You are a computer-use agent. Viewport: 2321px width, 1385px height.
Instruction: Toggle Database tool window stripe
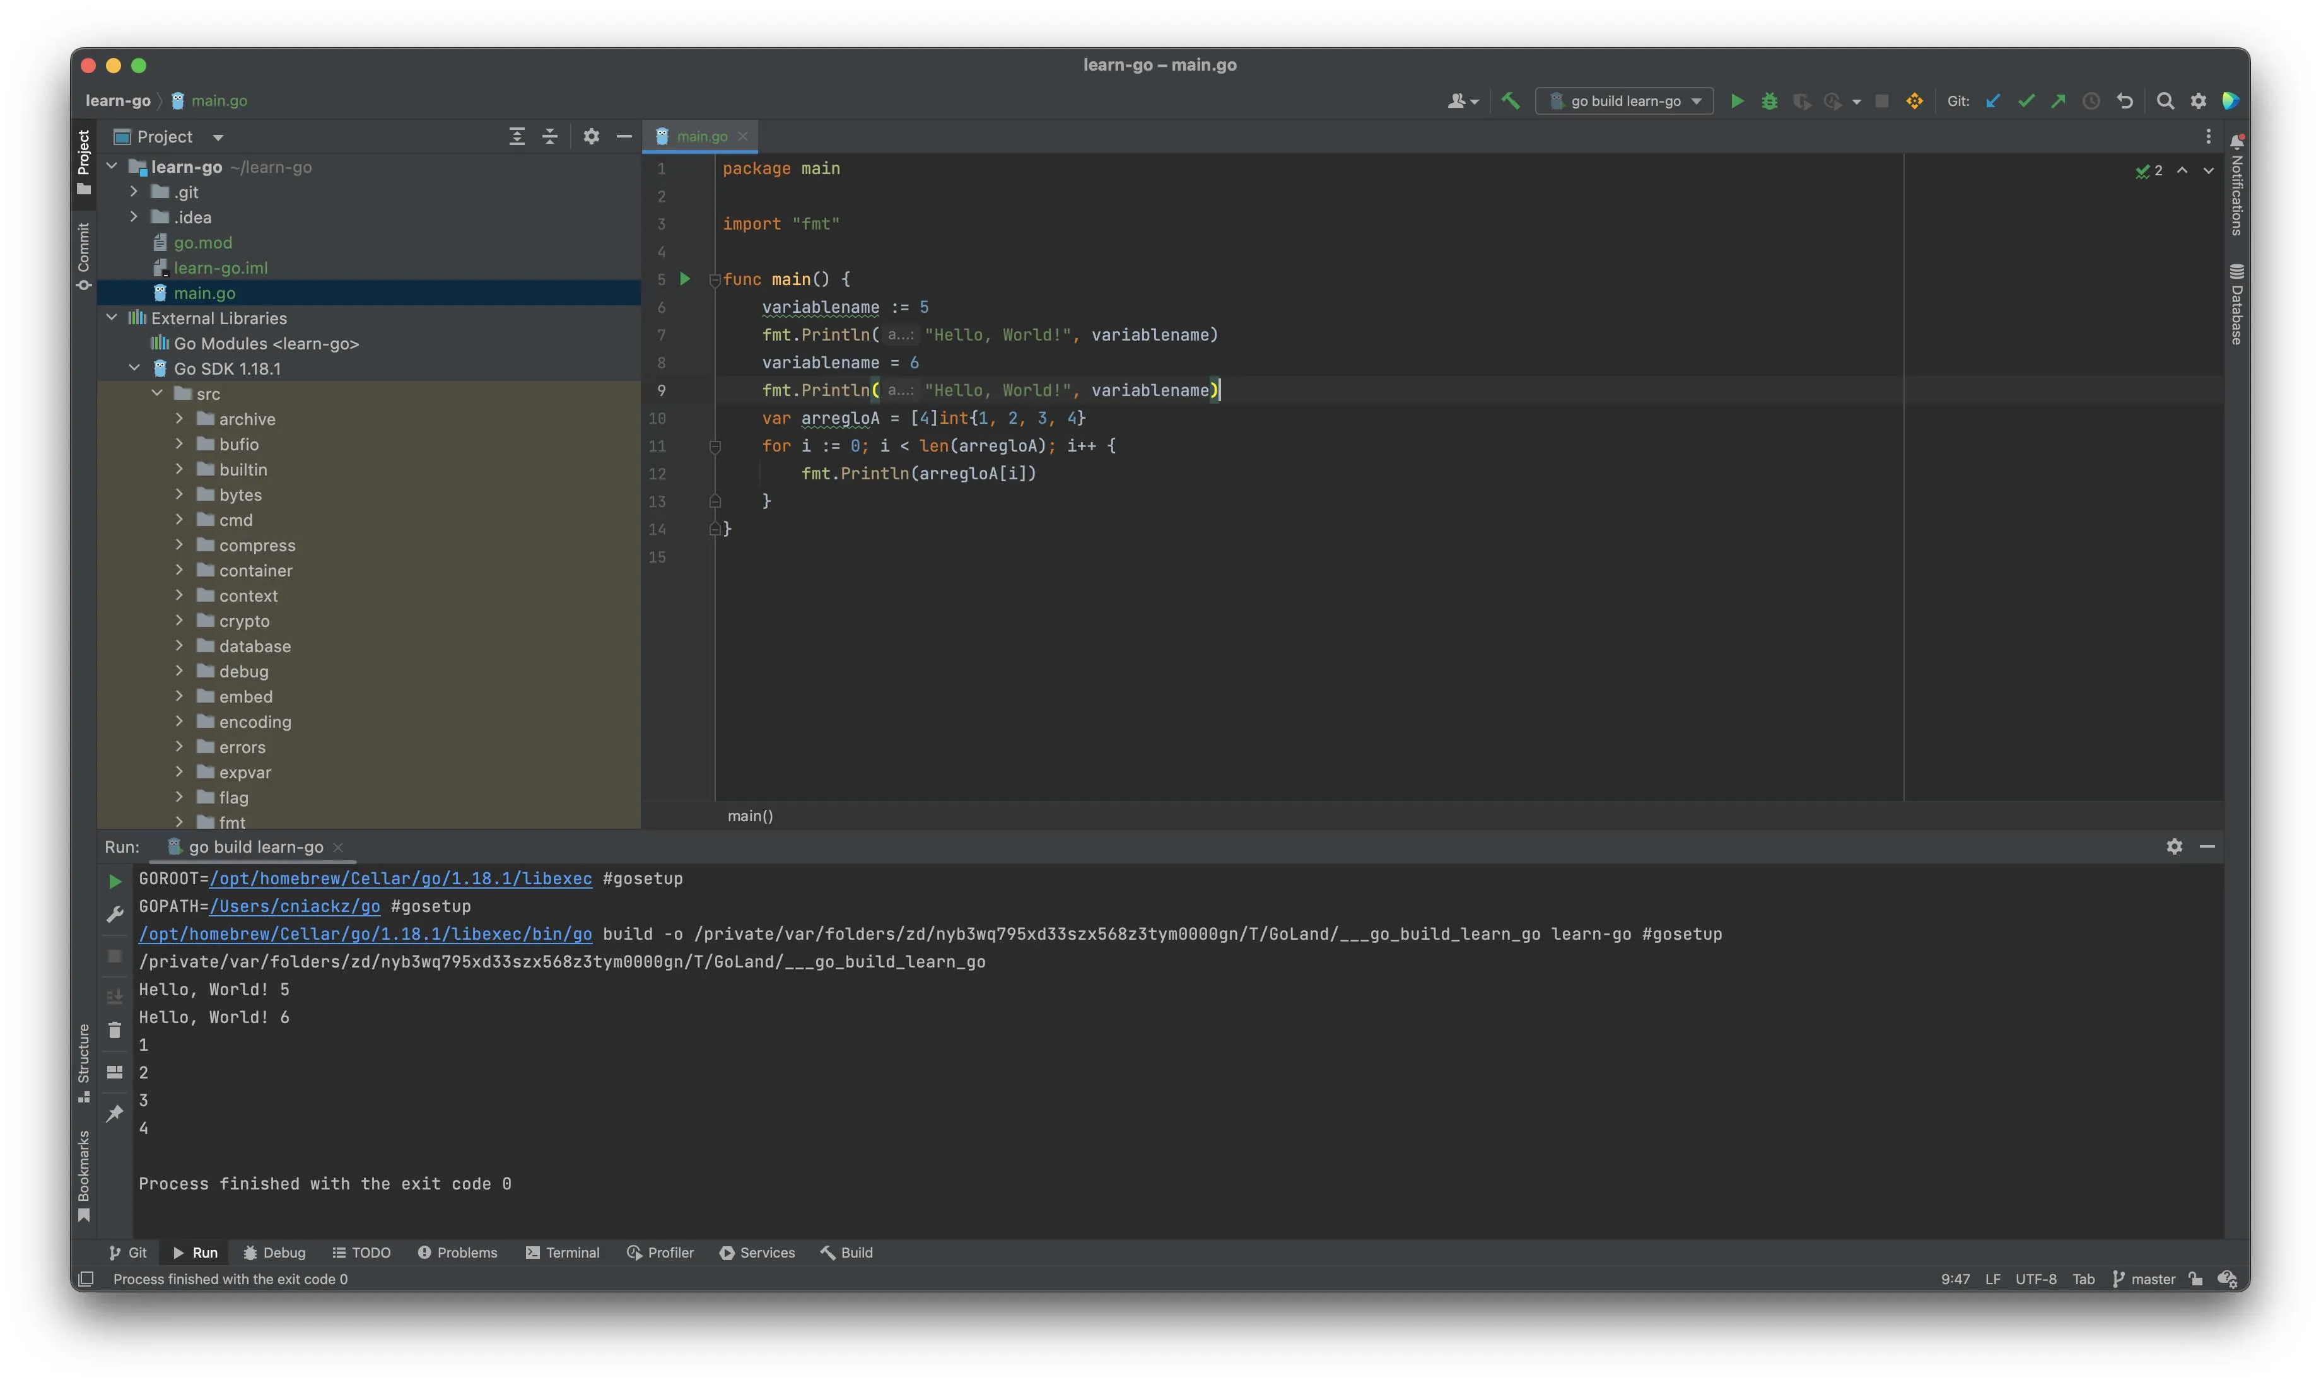click(2237, 304)
